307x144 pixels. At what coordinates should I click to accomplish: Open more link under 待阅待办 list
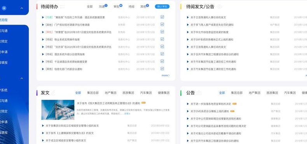coord(165,75)
